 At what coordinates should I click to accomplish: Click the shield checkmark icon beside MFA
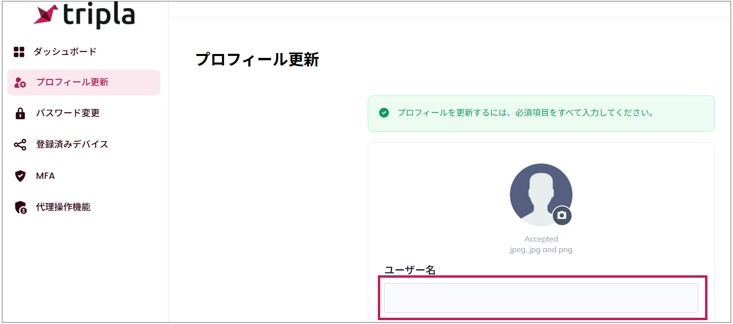coord(20,176)
